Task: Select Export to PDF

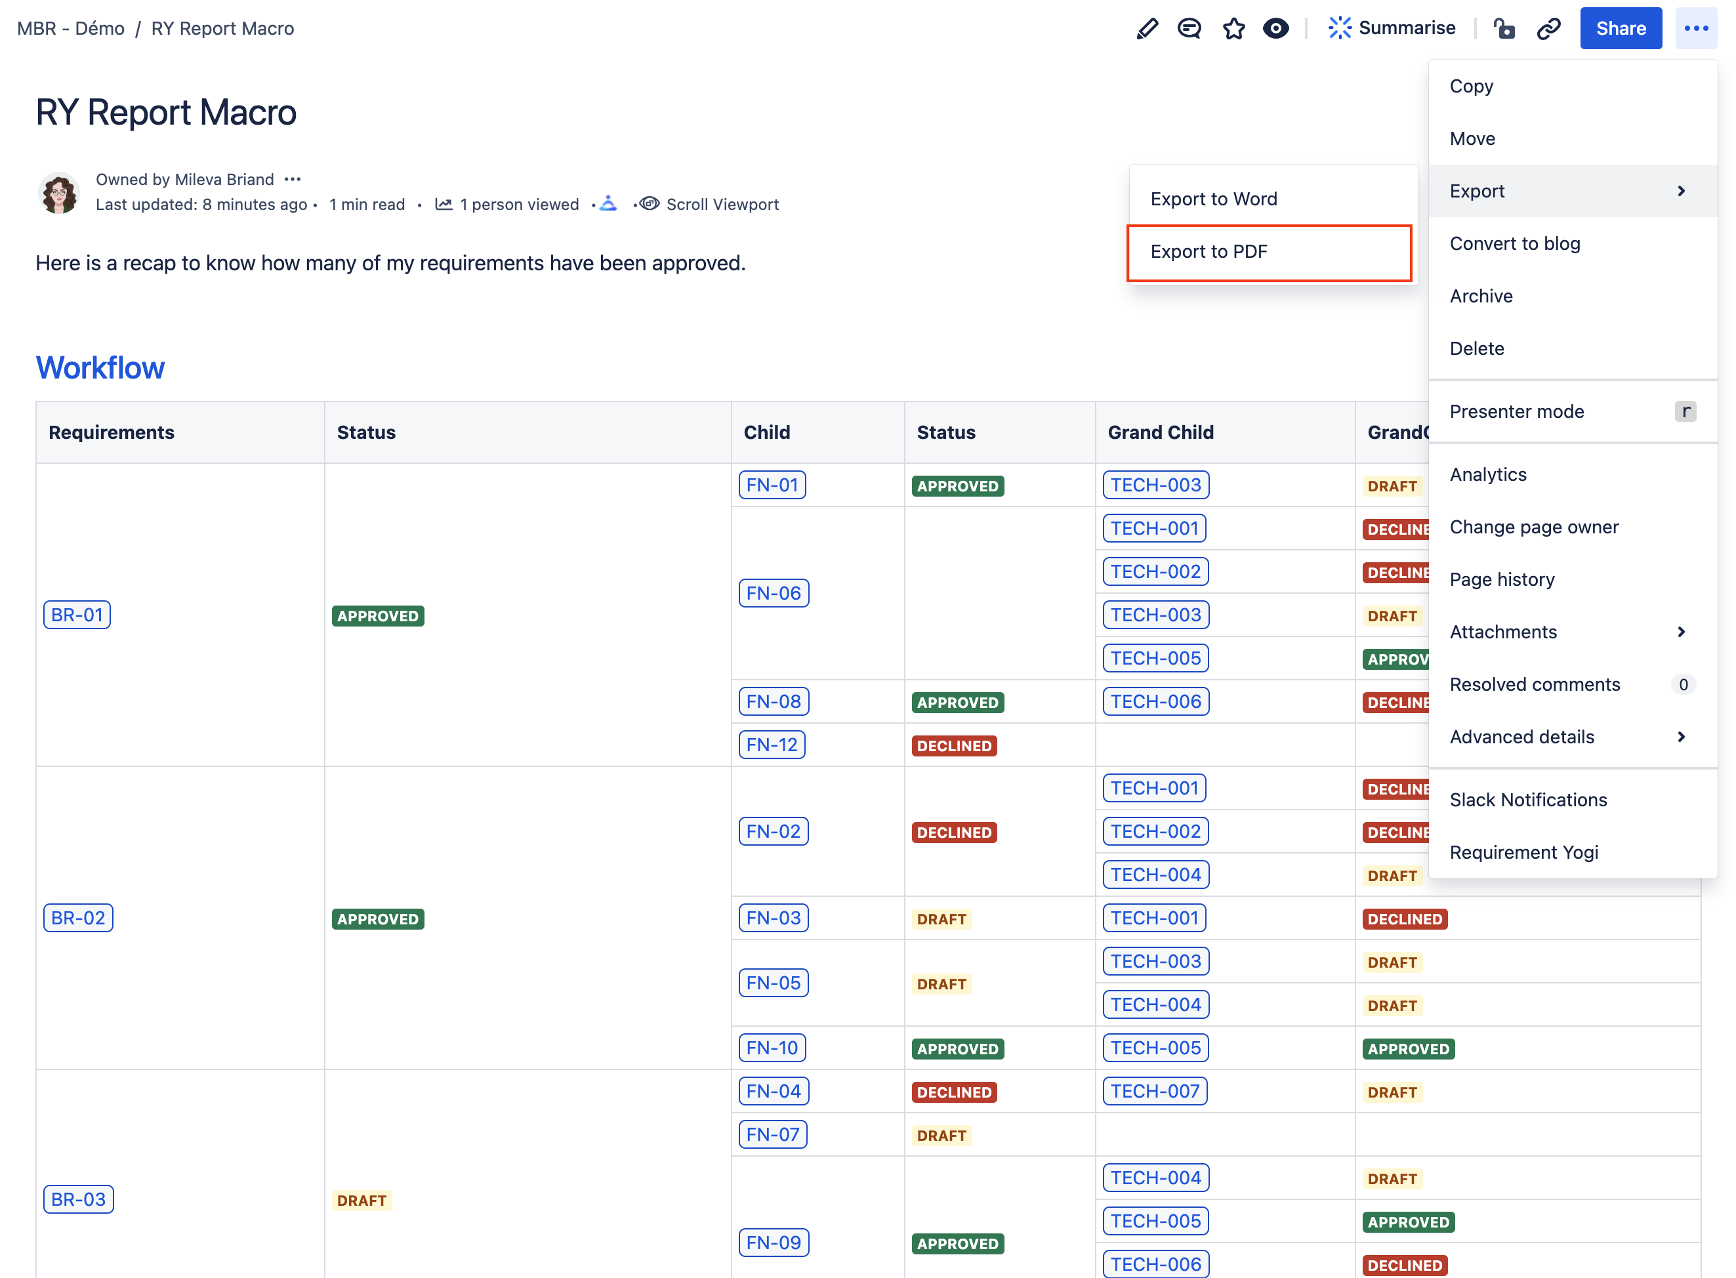Action: (x=1209, y=251)
